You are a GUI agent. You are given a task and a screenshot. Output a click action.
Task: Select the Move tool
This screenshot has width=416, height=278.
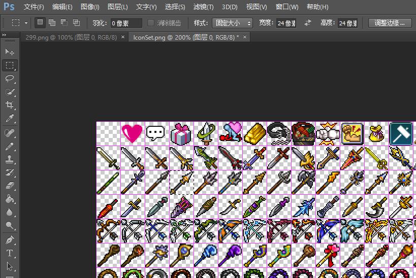click(x=10, y=52)
